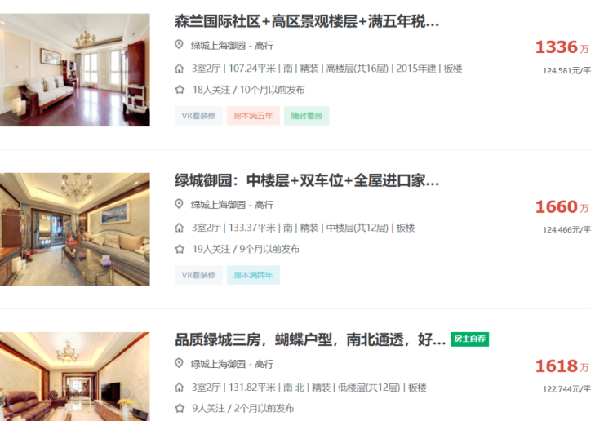Click location pin icon of 1618万 listing

(179, 363)
